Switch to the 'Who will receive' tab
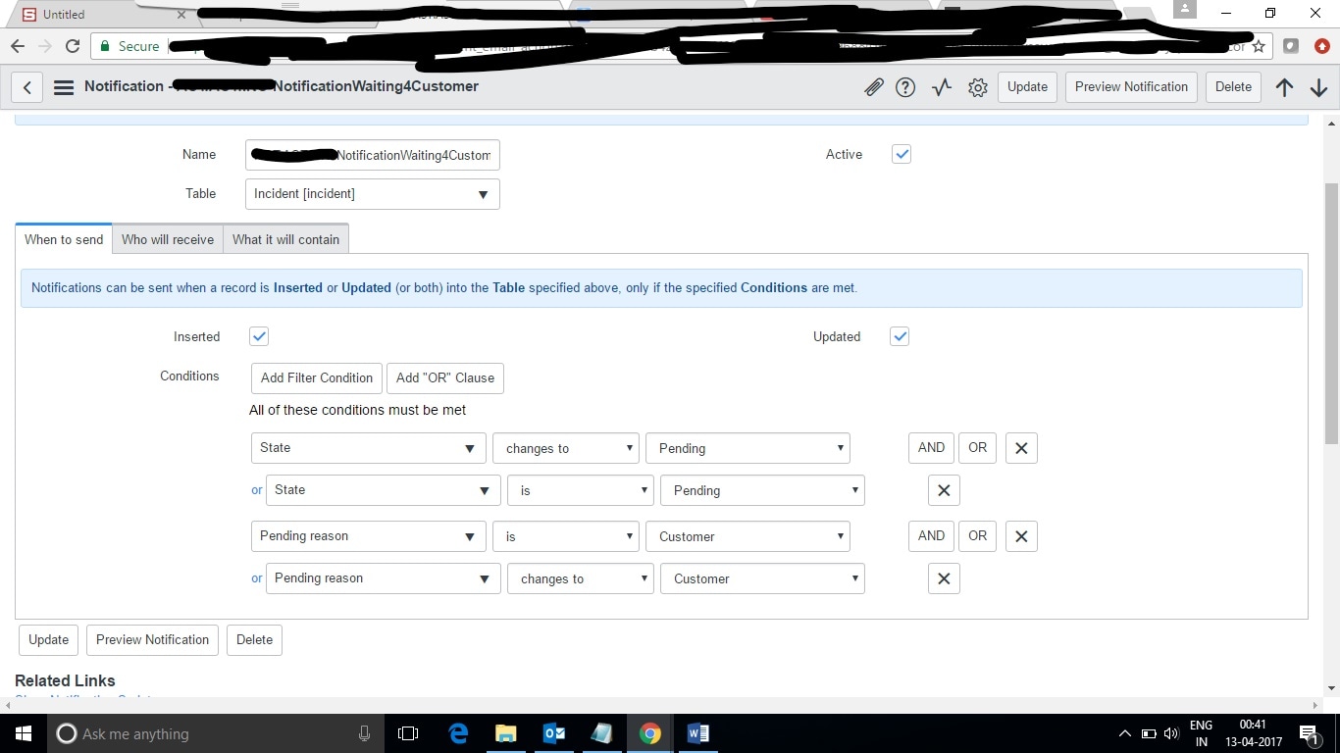1340x753 pixels. (x=168, y=239)
